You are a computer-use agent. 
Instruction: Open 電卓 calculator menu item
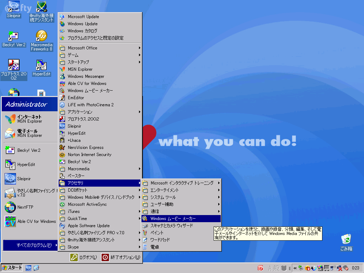click(155, 247)
